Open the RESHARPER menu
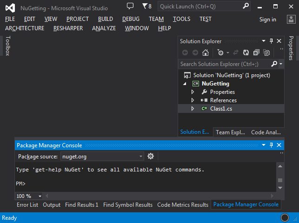 pyautogui.click(x=68, y=28)
